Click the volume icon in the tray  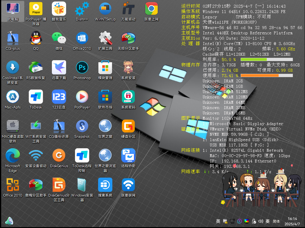(x=261, y=221)
